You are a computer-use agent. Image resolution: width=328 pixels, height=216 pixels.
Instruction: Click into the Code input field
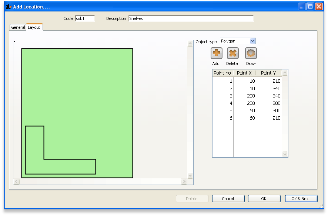click(85, 18)
